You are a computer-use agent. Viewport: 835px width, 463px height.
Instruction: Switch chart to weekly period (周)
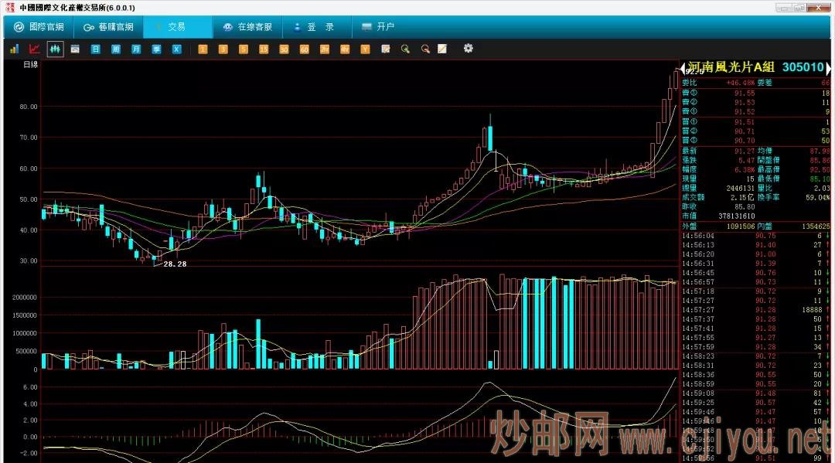[x=115, y=49]
